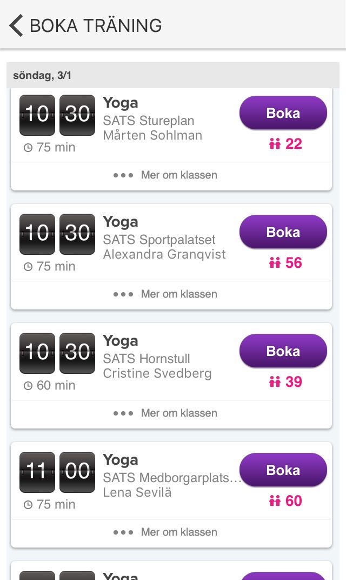Tap the participants icon showing 56

[275, 263]
